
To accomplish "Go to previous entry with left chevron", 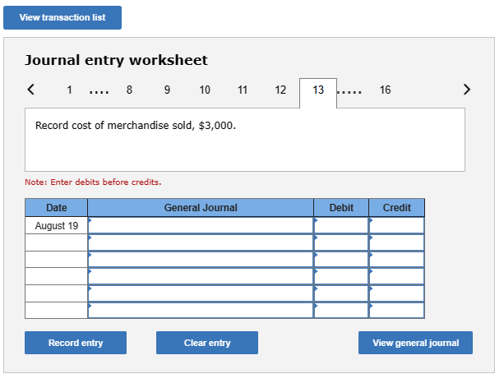I will pos(31,90).
